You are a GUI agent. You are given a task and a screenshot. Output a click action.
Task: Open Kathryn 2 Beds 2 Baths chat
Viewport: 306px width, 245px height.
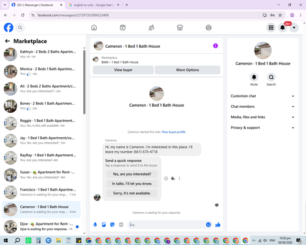pos(42,55)
